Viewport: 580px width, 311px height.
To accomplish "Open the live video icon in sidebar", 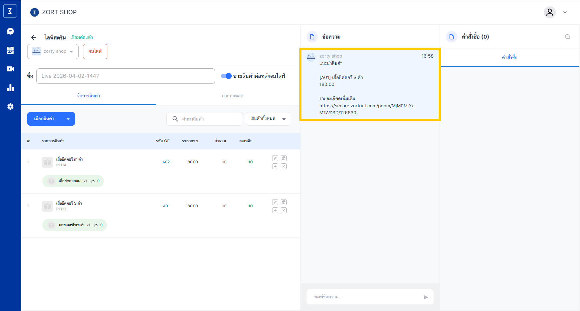I will (10, 69).
